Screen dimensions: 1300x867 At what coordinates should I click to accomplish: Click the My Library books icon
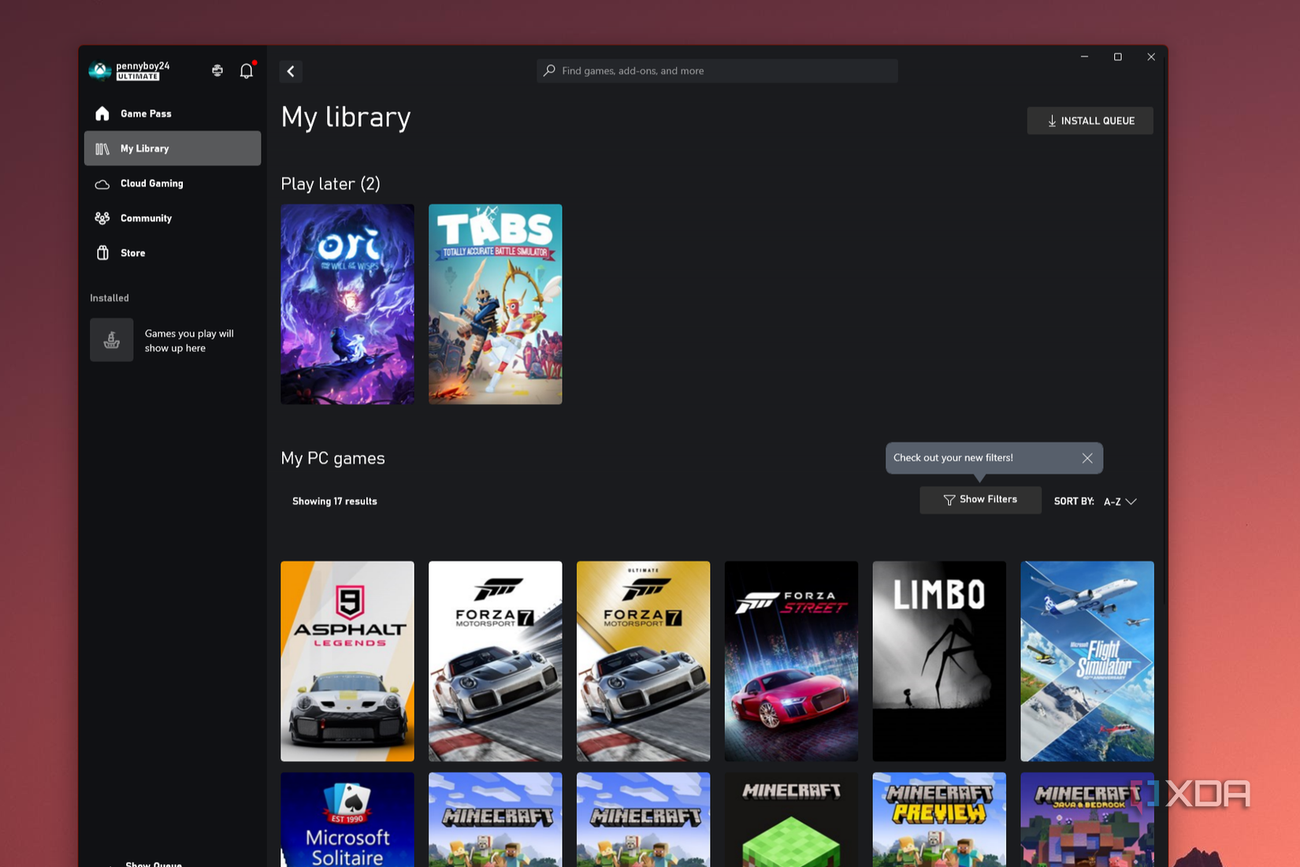102,148
